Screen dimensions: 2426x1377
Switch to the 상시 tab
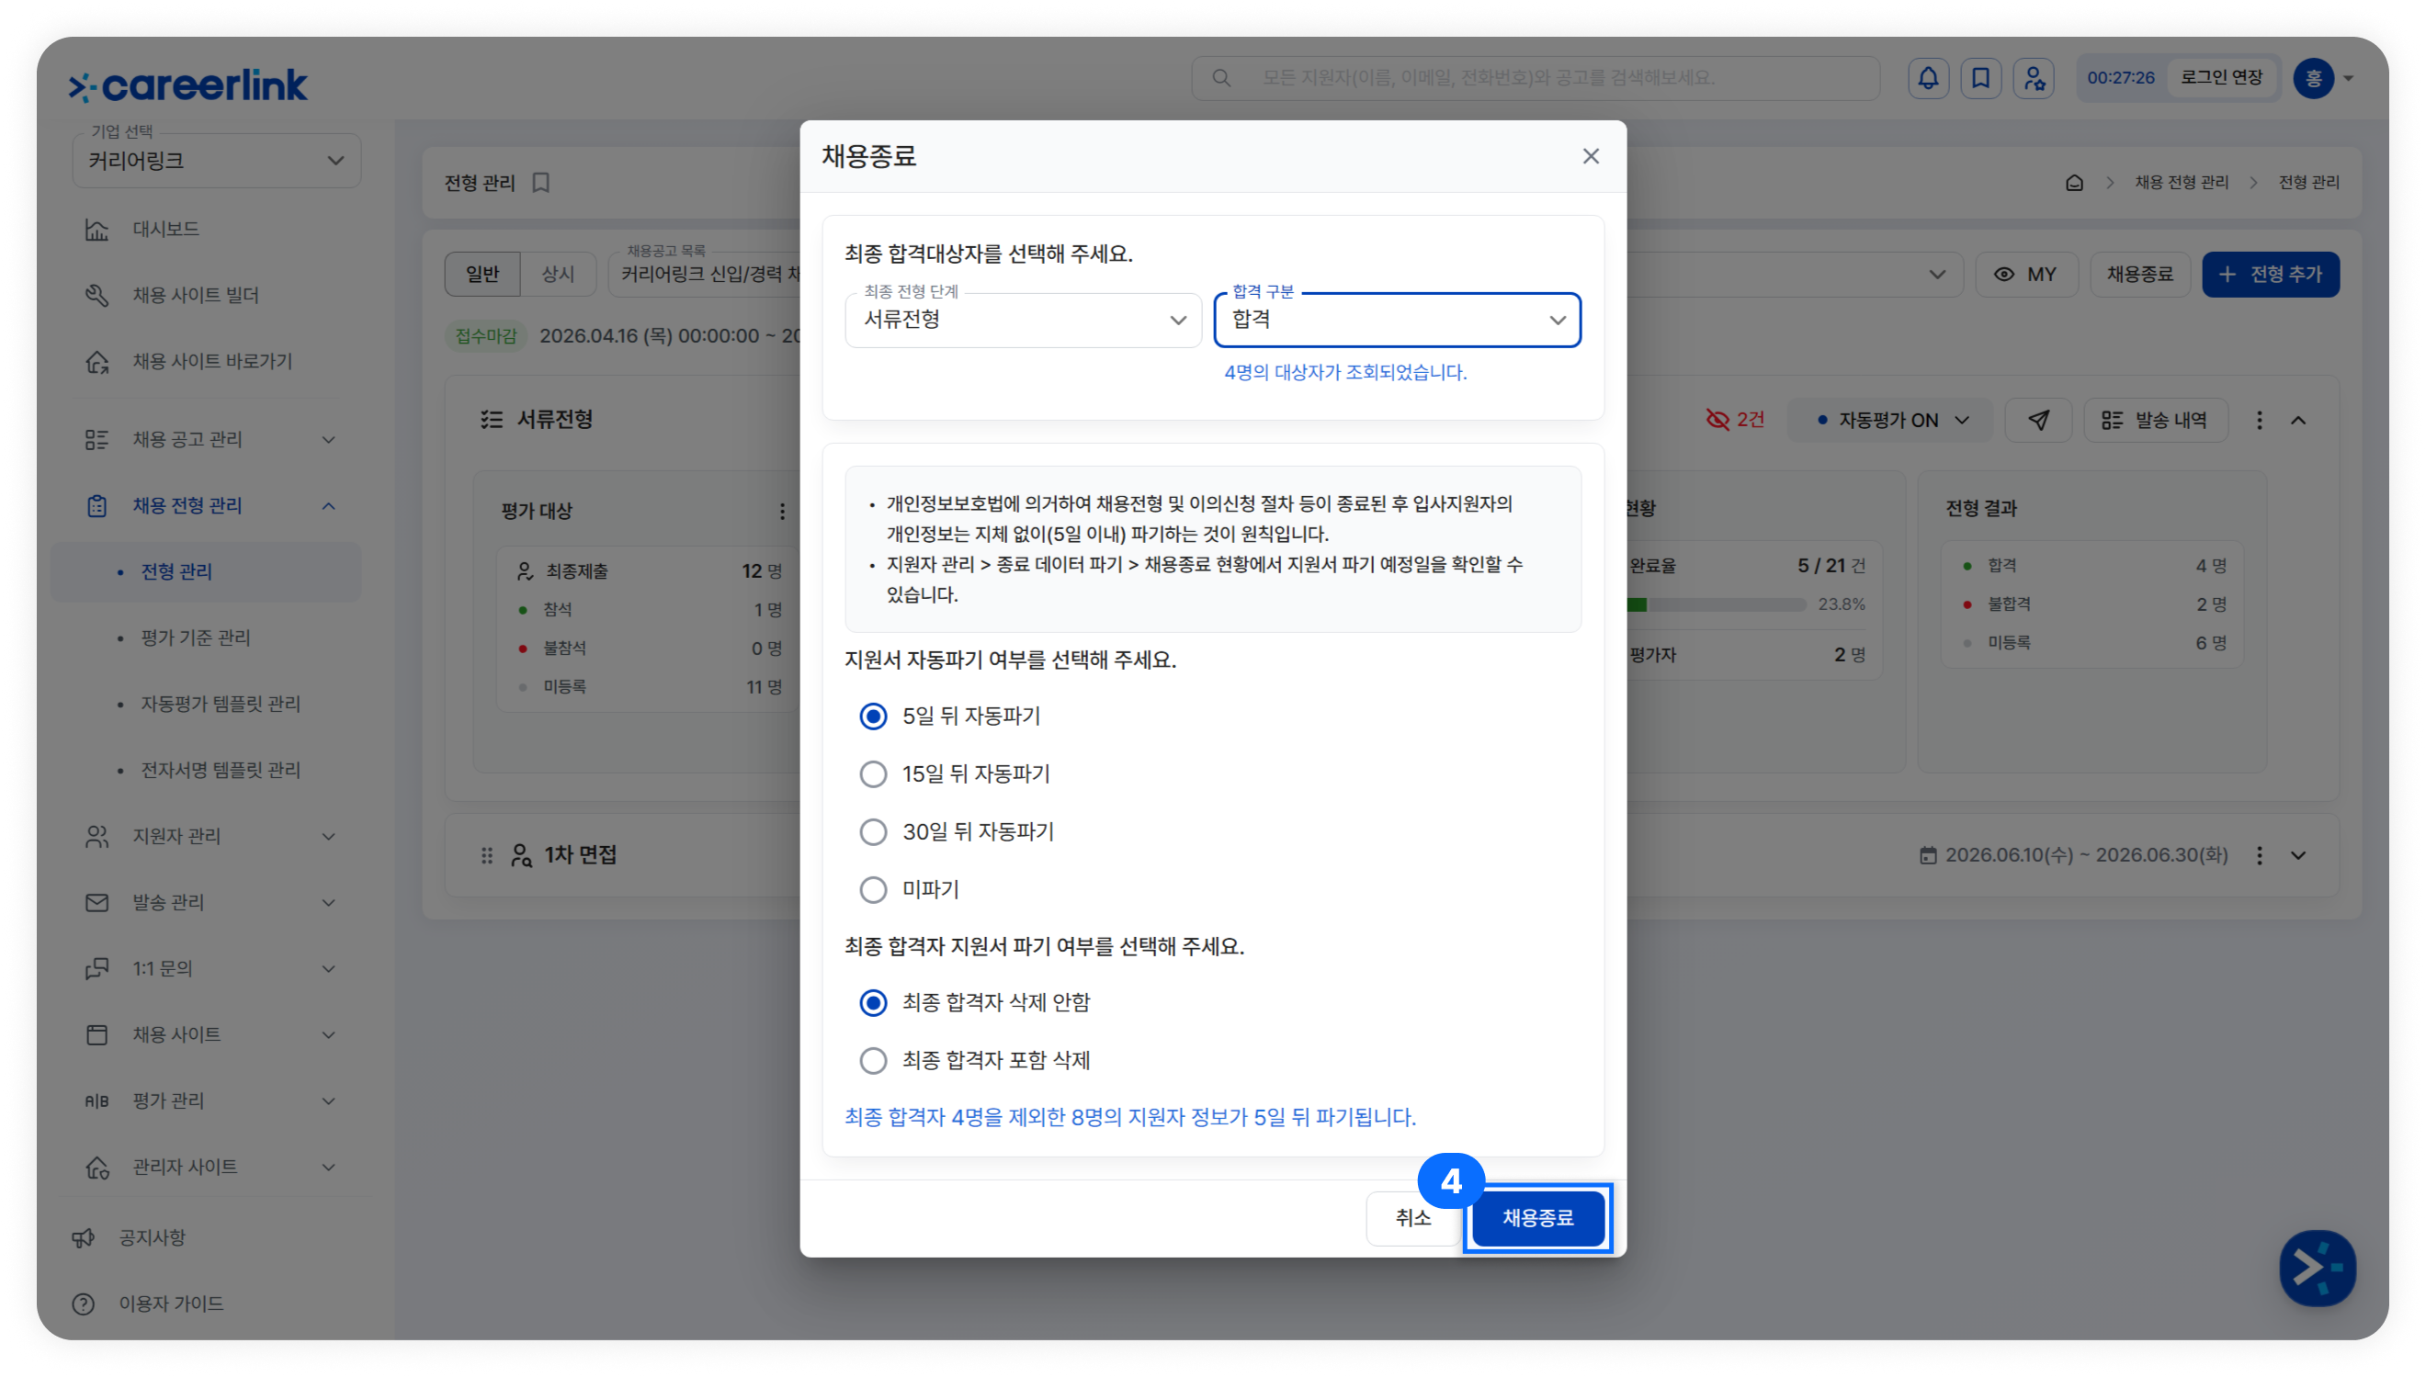(558, 275)
